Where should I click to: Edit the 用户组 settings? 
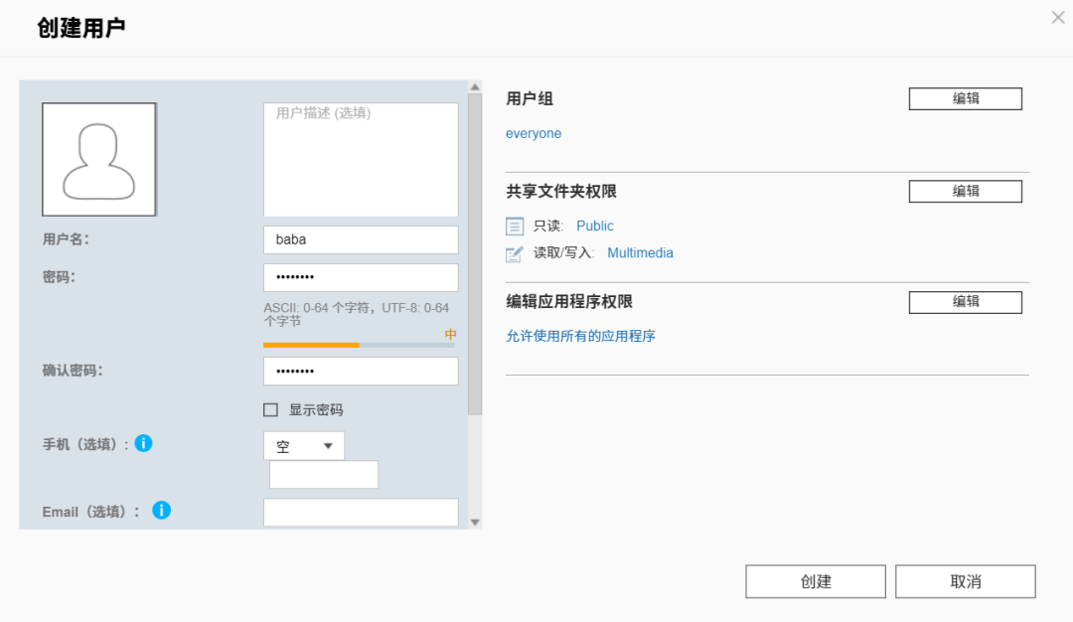[x=965, y=98]
